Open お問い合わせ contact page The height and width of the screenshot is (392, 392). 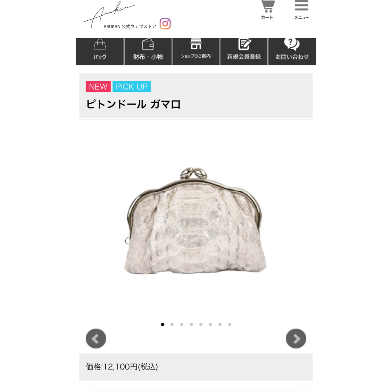coord(292,52)
